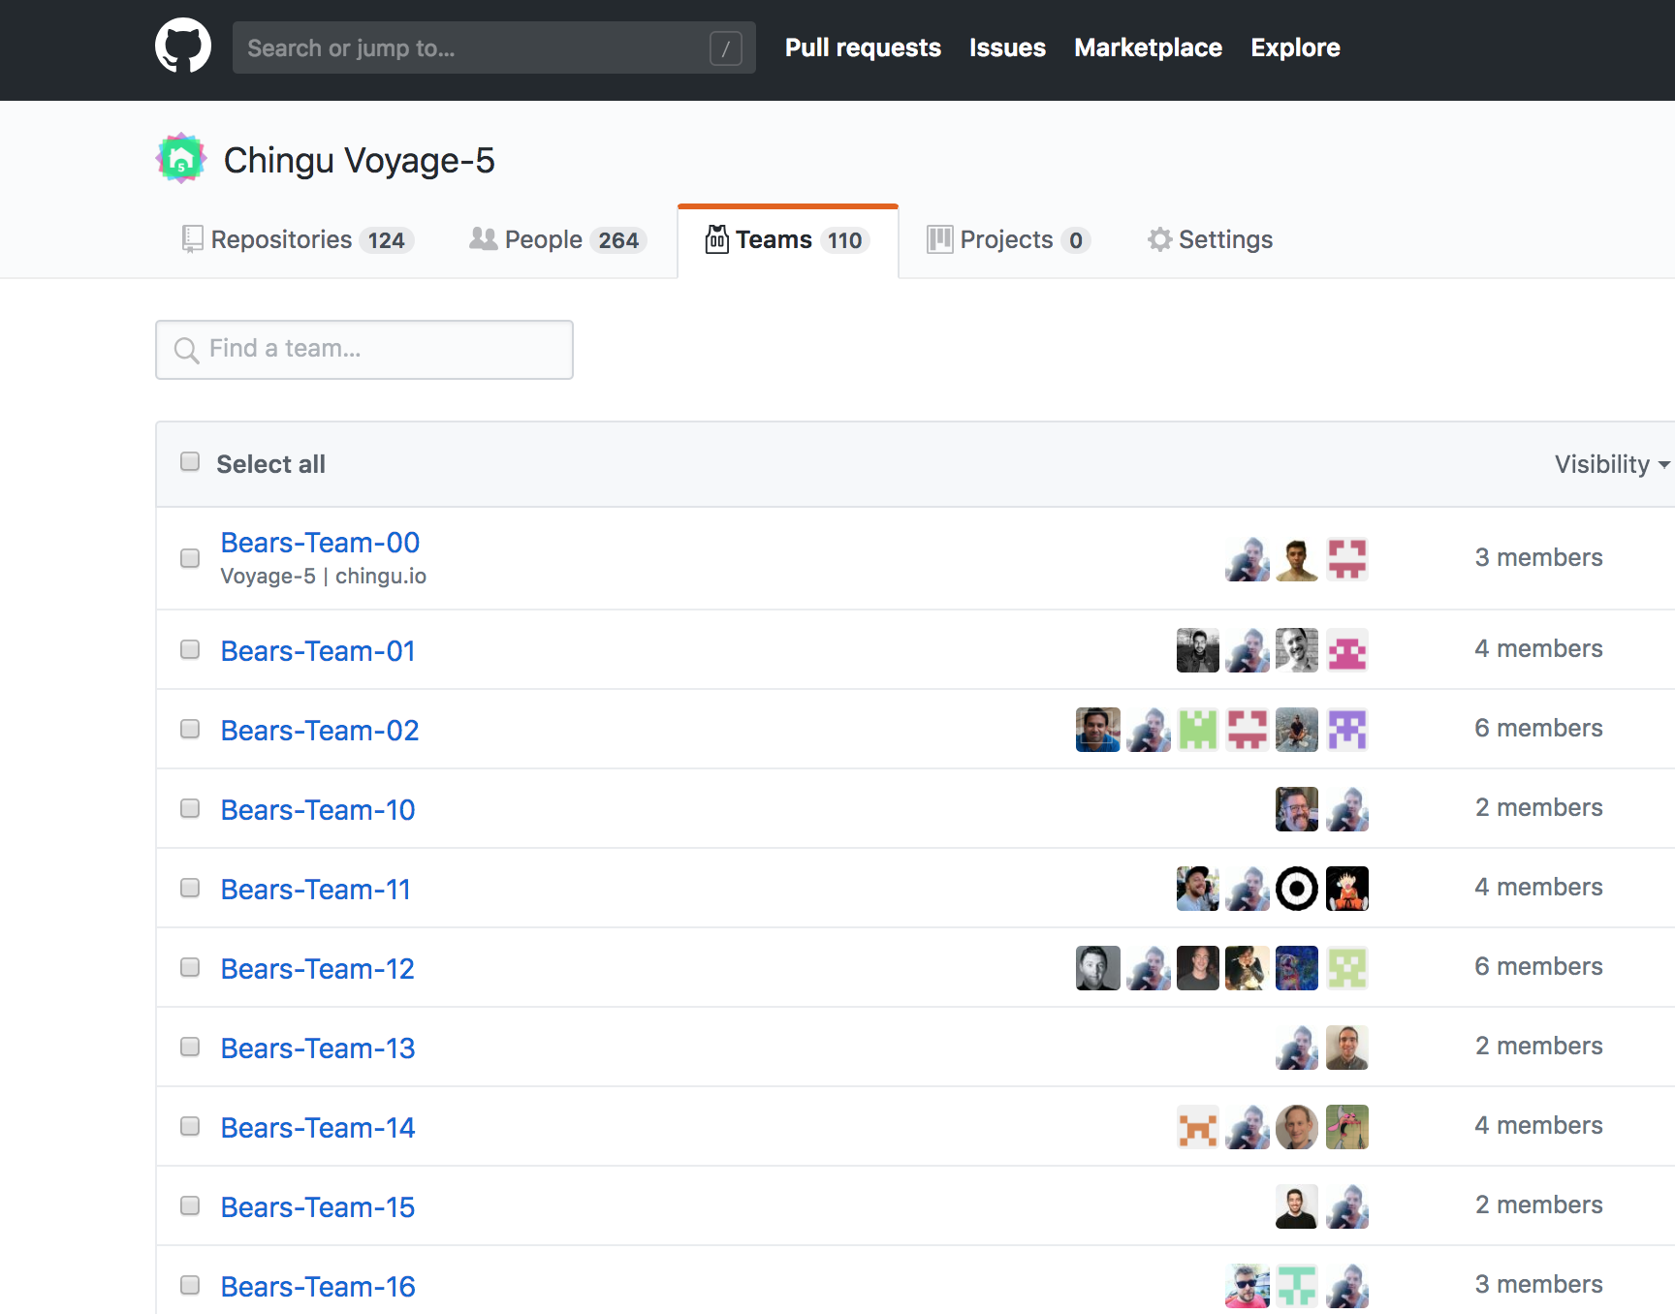Open the teal identicon avatar in Bears-Team-16
The height and width of the screenshot is (1314, 1675).
coord(1297,1286)
